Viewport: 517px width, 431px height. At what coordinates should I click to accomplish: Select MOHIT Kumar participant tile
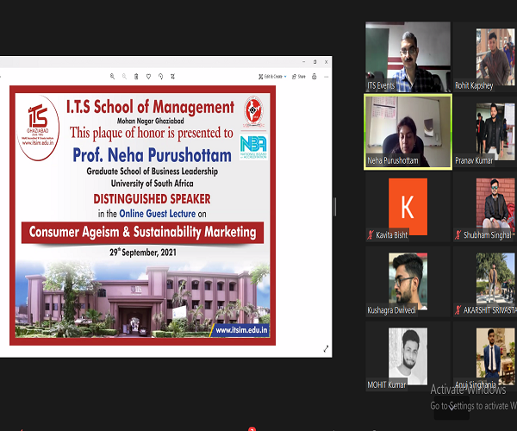[408, 356]
